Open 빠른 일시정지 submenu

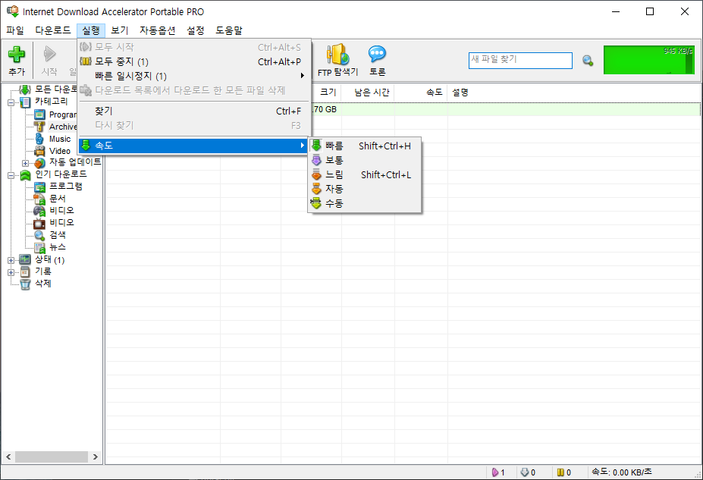click(x=193, y=76)
